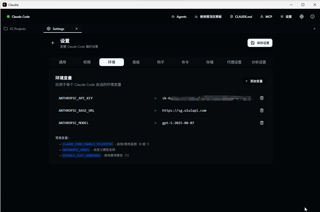Minimize the Claudia window
Screen dimensions: 320x212
pos(291,5)
